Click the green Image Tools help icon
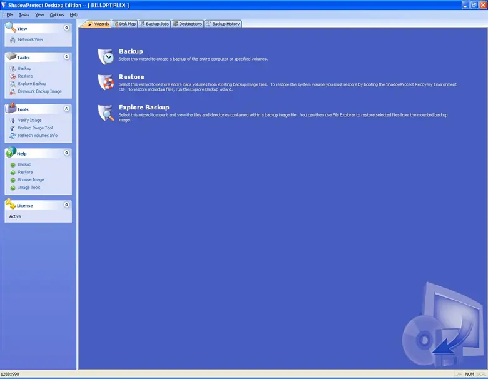 coord(13,188)
